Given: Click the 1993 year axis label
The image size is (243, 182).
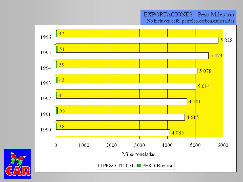Looking at the screenshot, I should pos(46,83).
